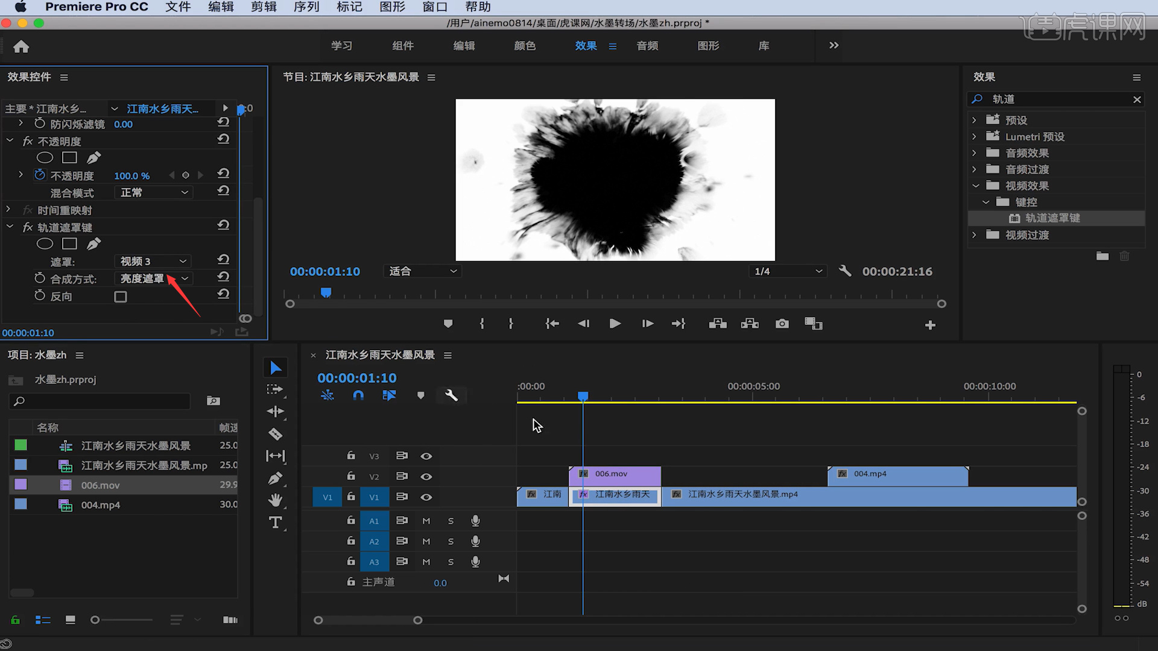Select the Slip tool
The width and height of the screenshot is (1158, 651).
click(x=275, y=456)
